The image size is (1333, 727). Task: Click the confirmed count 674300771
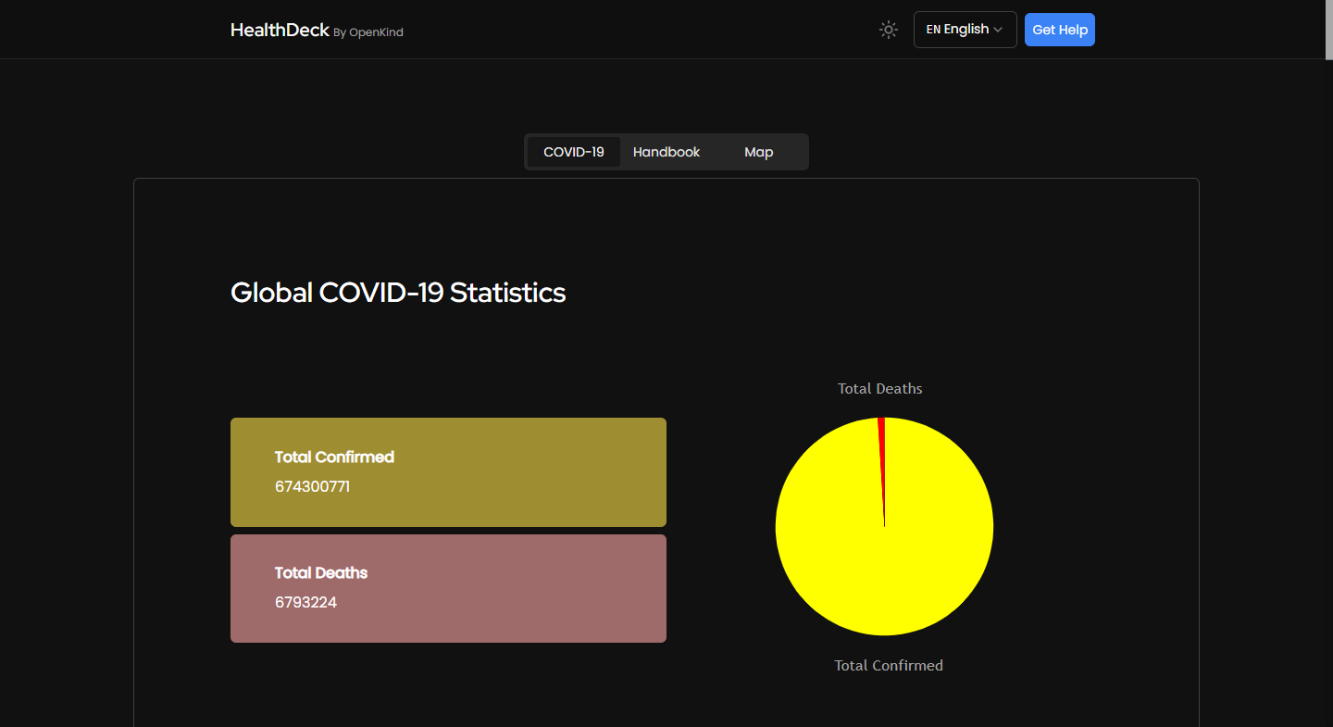(313, 486)
